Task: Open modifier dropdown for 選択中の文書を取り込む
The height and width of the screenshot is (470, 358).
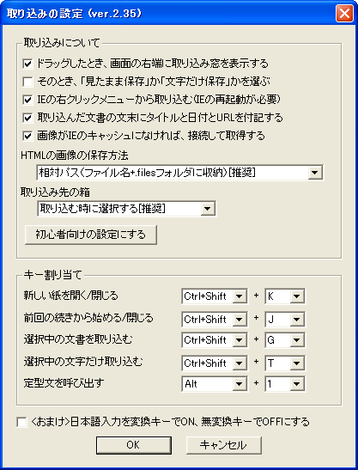Action: [x=215, y=340]
